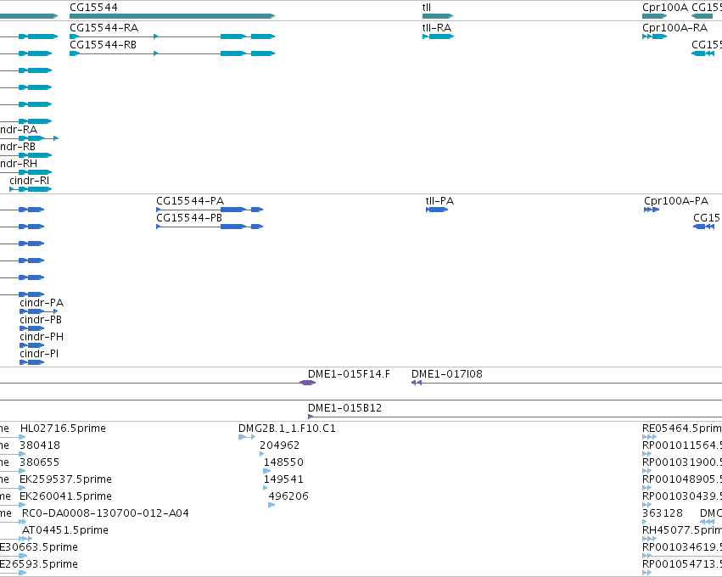Click the 148550 EST label

(283, 462)
